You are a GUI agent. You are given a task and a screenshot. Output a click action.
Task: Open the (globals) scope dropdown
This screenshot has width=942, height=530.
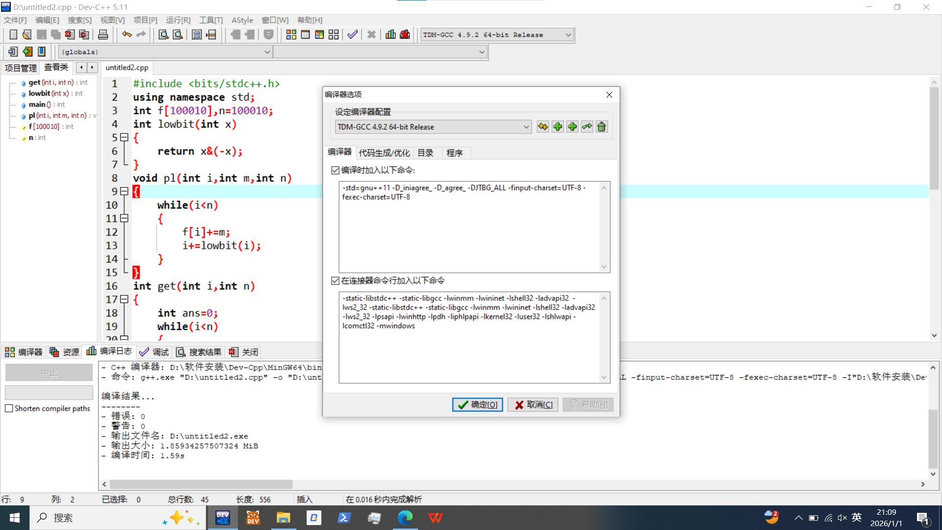coord(267,52)
